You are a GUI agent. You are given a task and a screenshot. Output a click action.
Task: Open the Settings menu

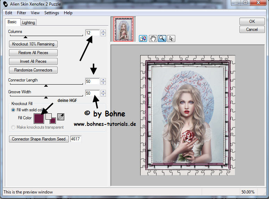pos(52,13)
